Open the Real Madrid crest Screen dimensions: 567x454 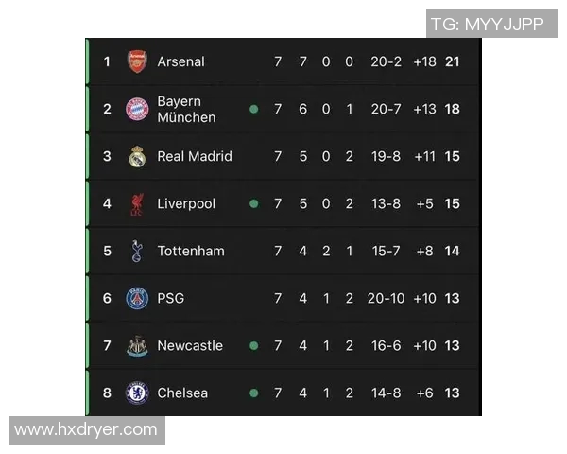pyautogui.click(x=137, y=156)
